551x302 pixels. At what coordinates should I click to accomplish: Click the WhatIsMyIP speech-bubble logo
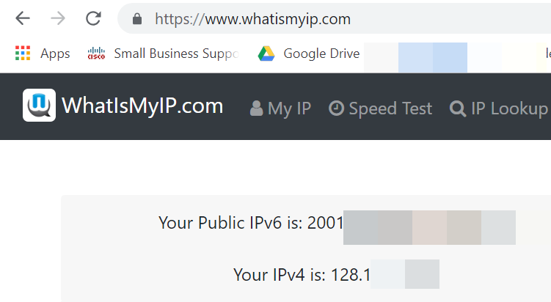click(x=39, y=105)
